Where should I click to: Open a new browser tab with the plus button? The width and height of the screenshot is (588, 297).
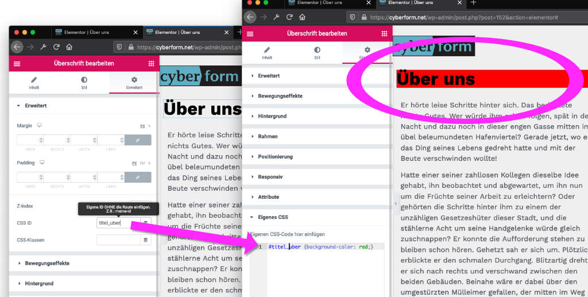(473, 3)
